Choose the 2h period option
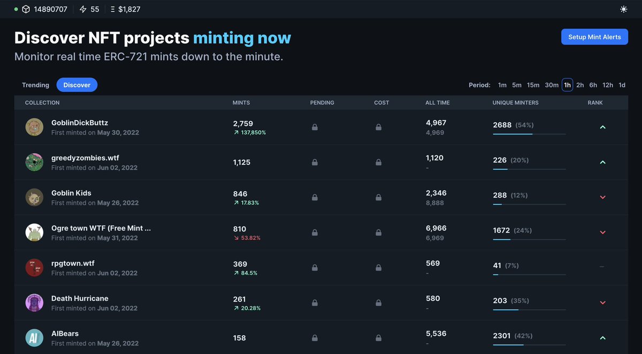642x354 pixels. pos(580,85)
